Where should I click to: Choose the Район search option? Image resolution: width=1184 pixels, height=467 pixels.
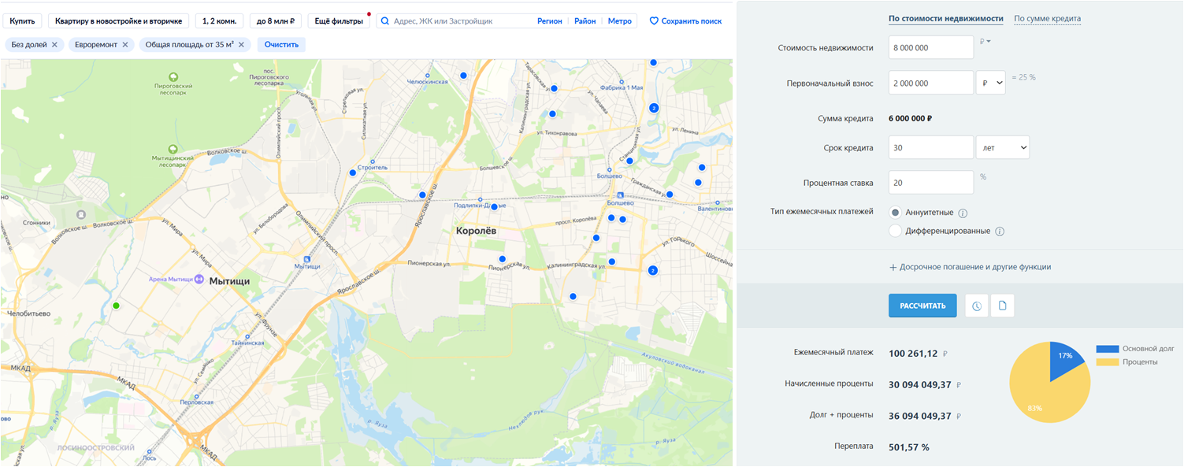585,21
